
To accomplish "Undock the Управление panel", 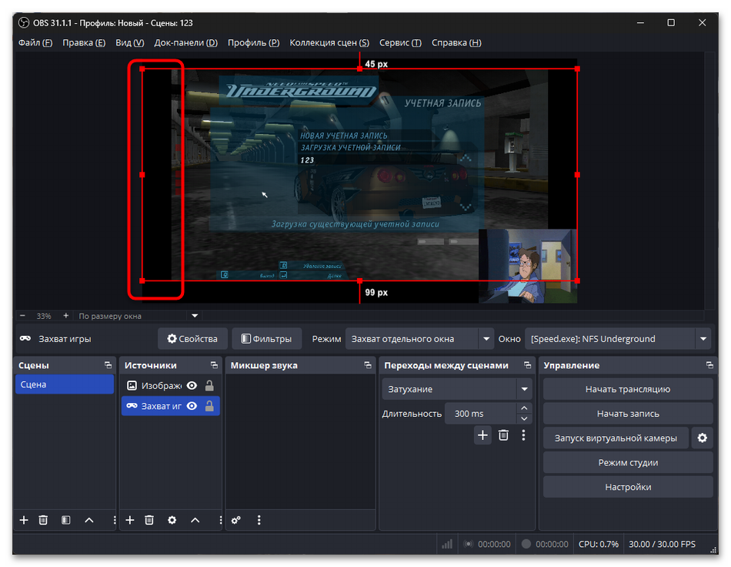I will pyautogui.click(x=709, y=365).
